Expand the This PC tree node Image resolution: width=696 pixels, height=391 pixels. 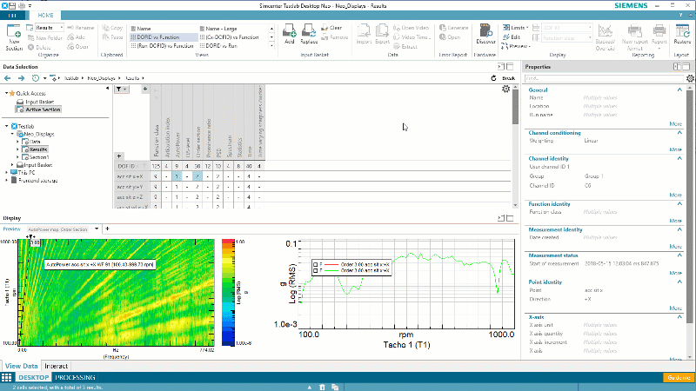(6, 172)
